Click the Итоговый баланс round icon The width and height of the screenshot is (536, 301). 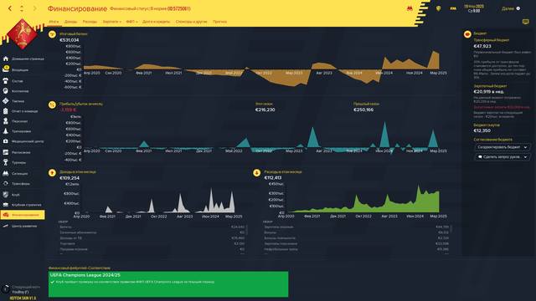tap(52, 34)
